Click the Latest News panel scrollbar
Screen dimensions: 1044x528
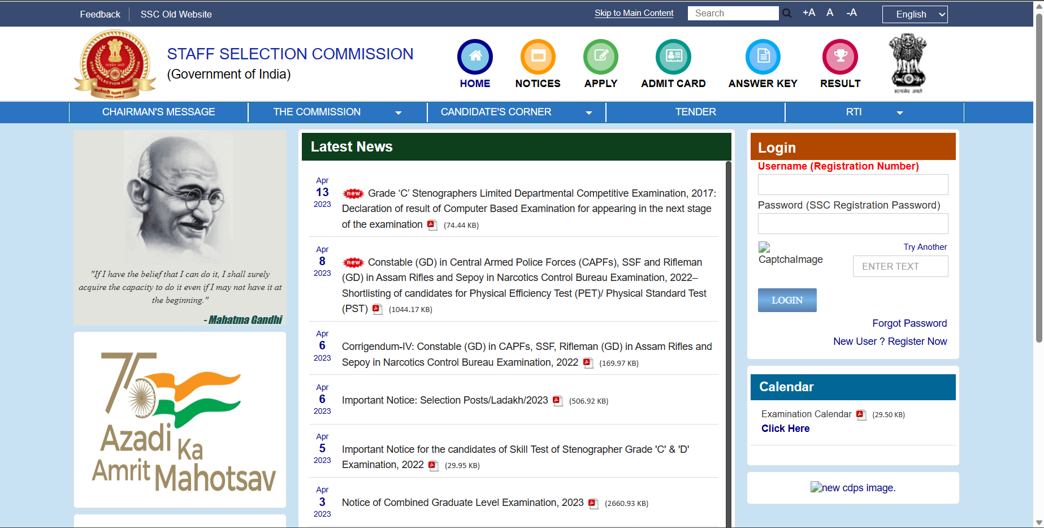pyautogui.click(x=729, y=344)
